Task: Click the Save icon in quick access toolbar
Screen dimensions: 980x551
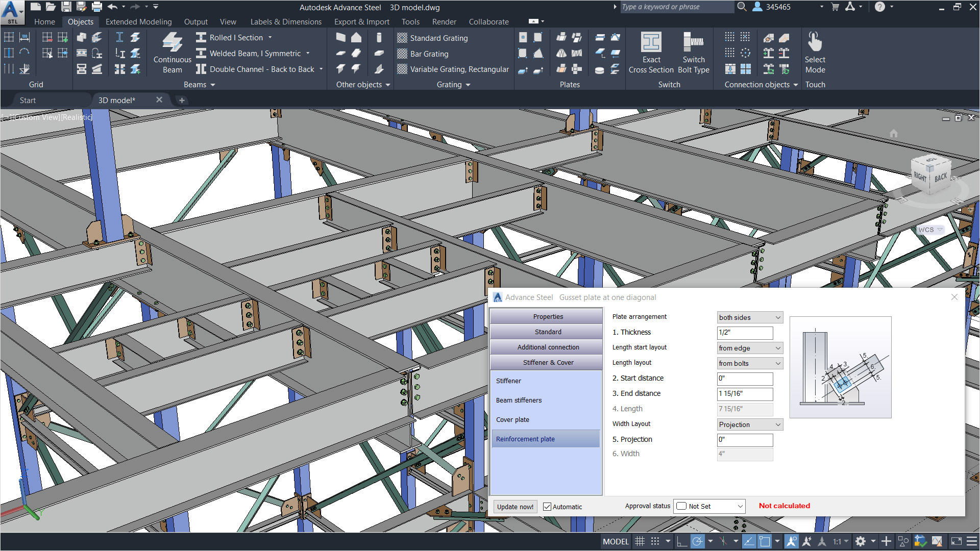Action: tap(66, 7)
